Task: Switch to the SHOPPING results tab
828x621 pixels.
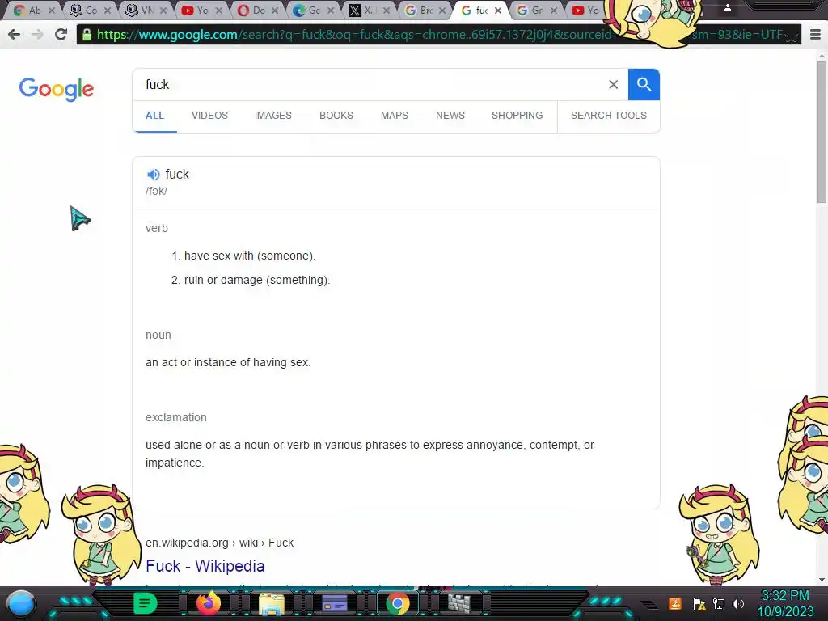Action: (517, 115)
